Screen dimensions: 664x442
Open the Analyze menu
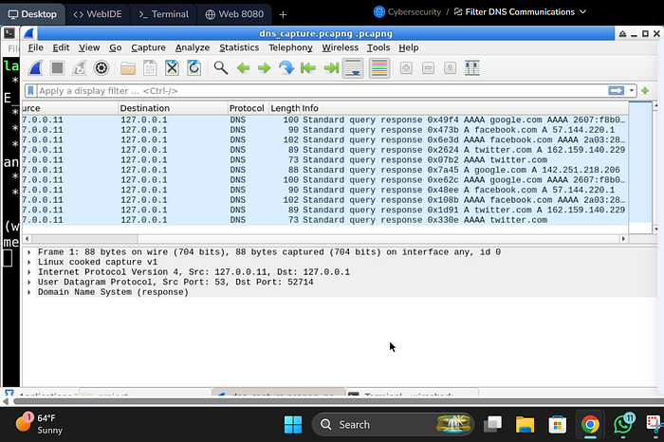tap(193, 47)
